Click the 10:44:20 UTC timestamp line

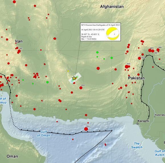pos(93,30)
